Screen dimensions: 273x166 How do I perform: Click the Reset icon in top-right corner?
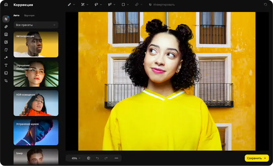tap(265, 5)
